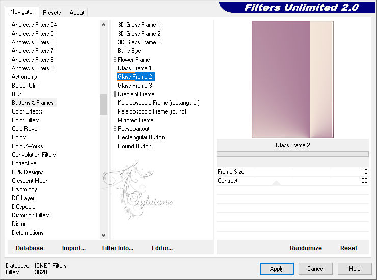377x280 pixels.
Task: Cancel the Filters Unlimited dialog
Action: (x=316, y=269)
